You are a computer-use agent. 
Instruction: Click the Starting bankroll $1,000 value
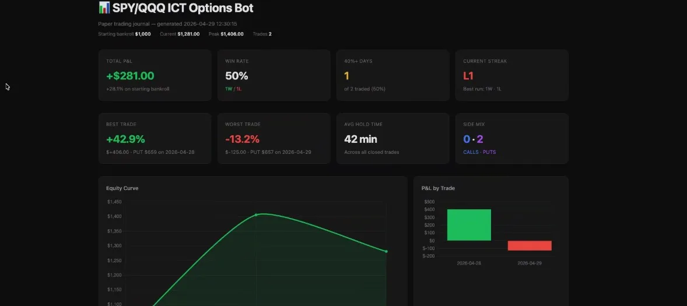(143, 34)
